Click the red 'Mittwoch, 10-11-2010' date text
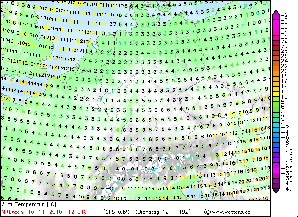 pyautogui.click(x=32, y=212)
